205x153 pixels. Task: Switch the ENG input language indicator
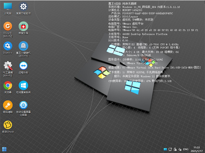[186, 149]
